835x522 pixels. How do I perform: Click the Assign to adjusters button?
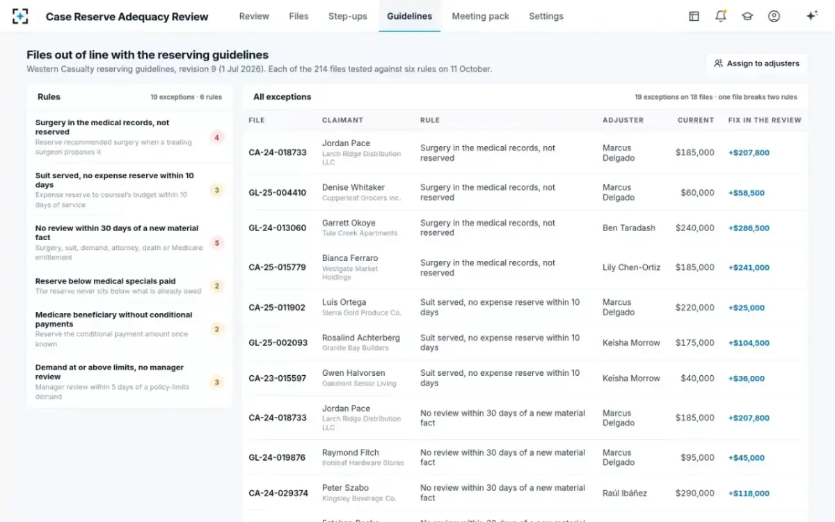click(x=756, y=63)
